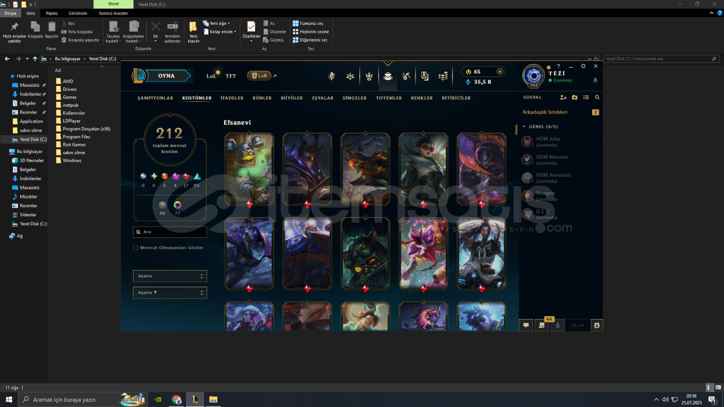Switch to the İFADELER tab
Viewport: 724px width, 407px height.
[232, 98]
